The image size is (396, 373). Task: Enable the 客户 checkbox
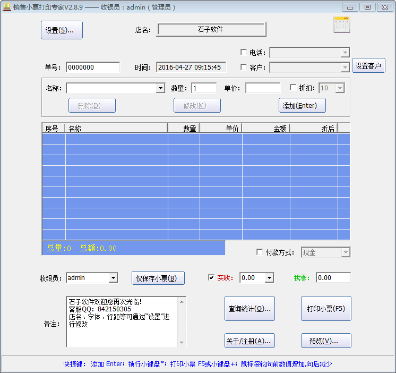(x=244, y=67)
